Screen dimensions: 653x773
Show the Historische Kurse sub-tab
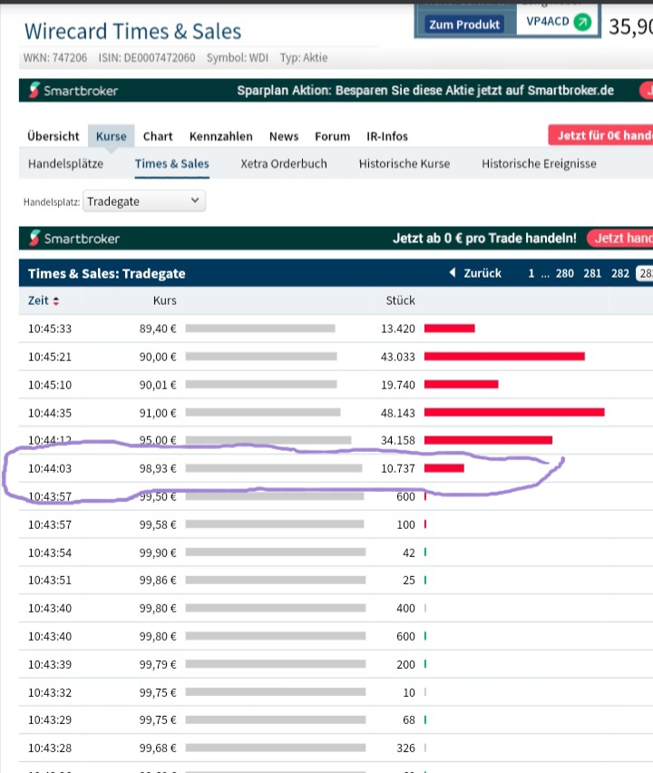click(404, 164)
